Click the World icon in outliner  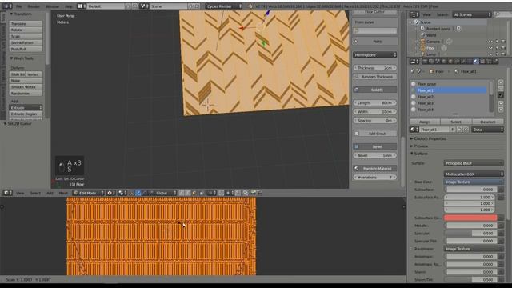[422, 35]
